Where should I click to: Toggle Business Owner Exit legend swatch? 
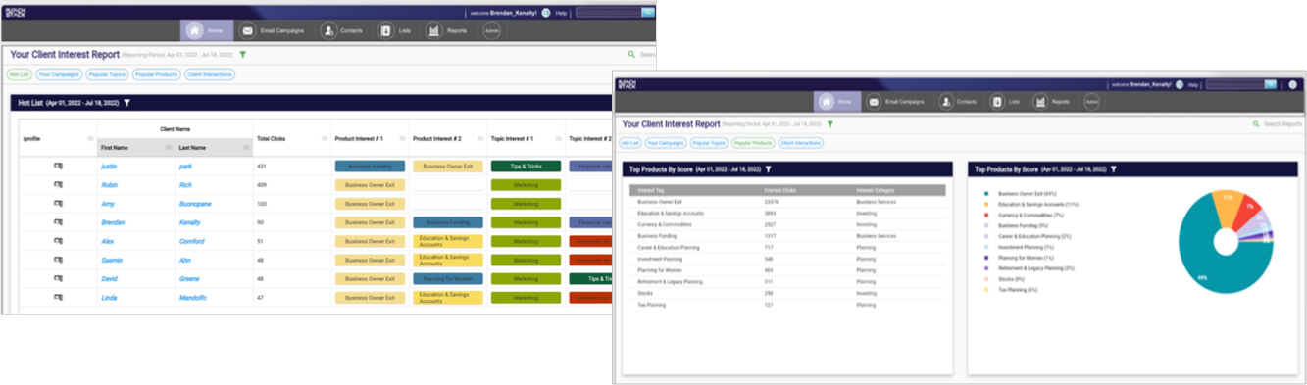click(x=985, y=194)
